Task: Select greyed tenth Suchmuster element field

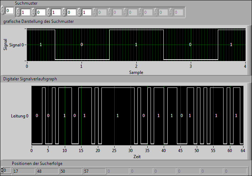Action: click(163, 12)
